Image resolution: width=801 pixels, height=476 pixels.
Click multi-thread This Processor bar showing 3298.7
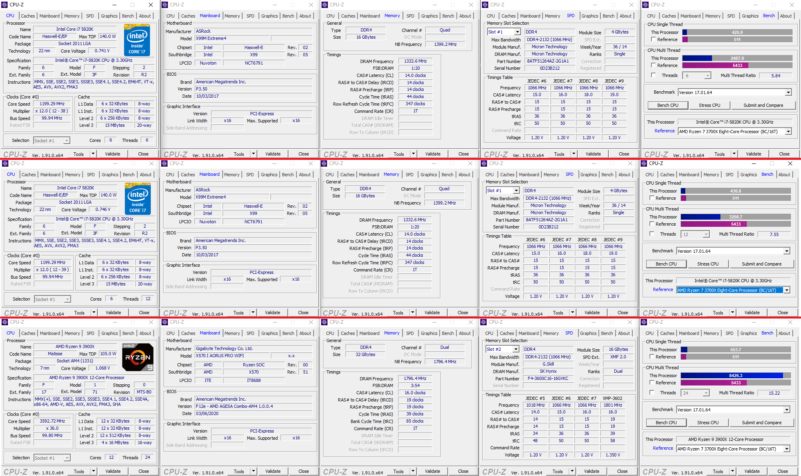[x=736, y=217]
